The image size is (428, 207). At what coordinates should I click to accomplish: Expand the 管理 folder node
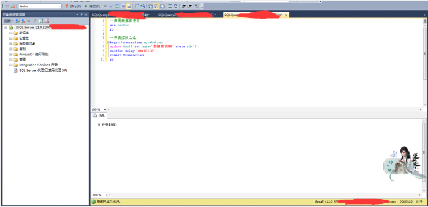11,60
